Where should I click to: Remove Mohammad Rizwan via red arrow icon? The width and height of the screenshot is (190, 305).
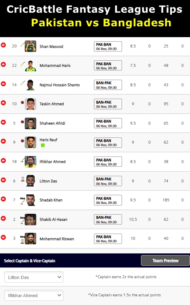(x=3, y=237)
